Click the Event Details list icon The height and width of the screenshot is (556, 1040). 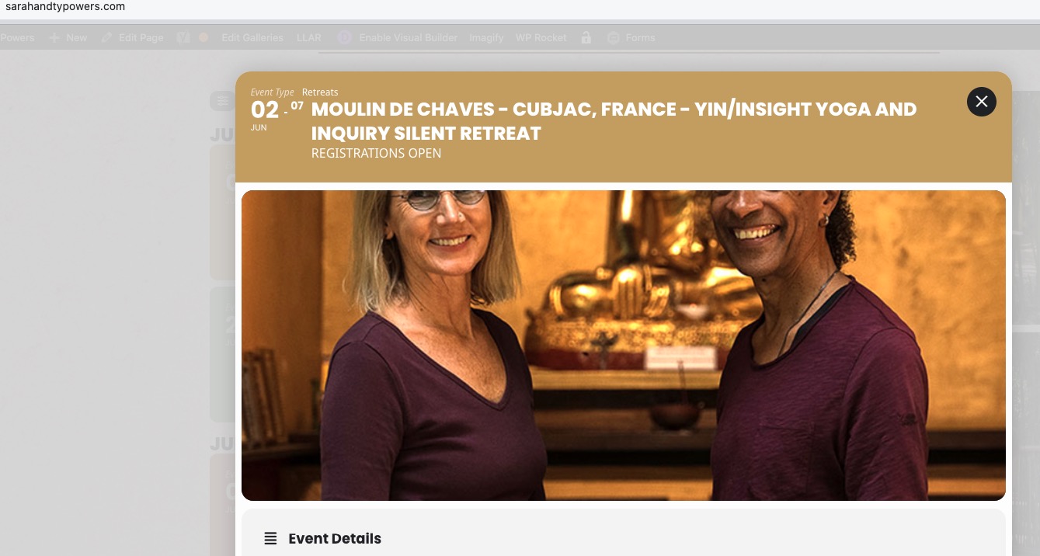[x=270, y=538]
